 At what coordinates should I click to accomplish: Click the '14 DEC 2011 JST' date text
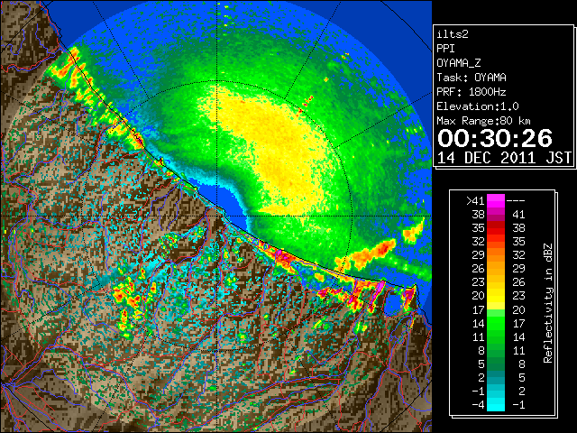point(504,158)
